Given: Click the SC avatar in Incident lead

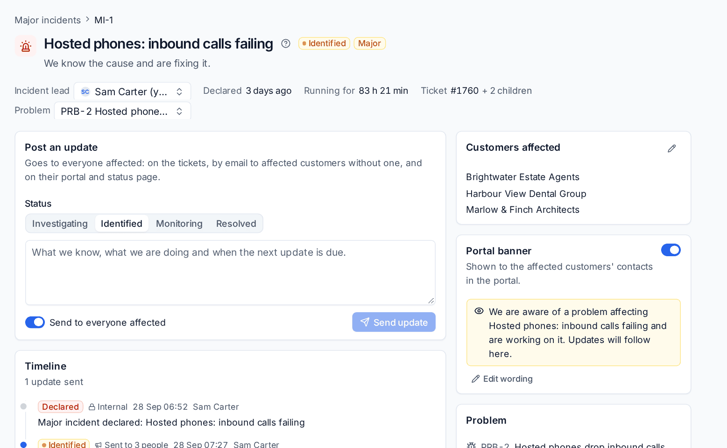Looking at the screenshot, I should (x=85, y=91).
